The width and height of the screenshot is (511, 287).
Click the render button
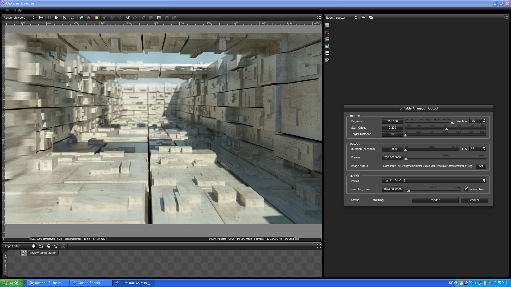[435, 200]
